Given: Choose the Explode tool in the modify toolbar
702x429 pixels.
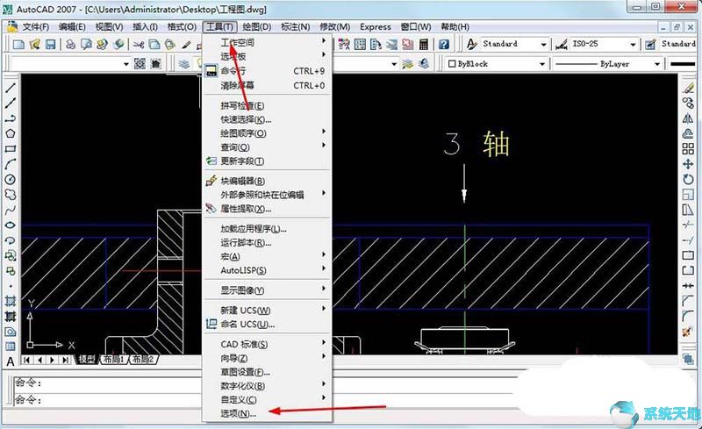Looking at the screenshot, I should point(688,332).
